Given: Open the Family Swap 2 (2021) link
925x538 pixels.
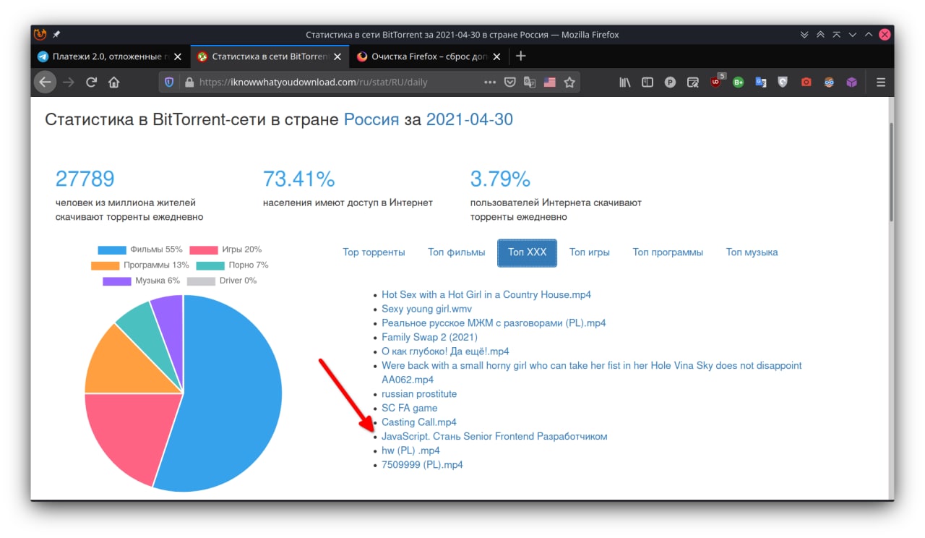Looking at the screenshot, I should [429, 337].
